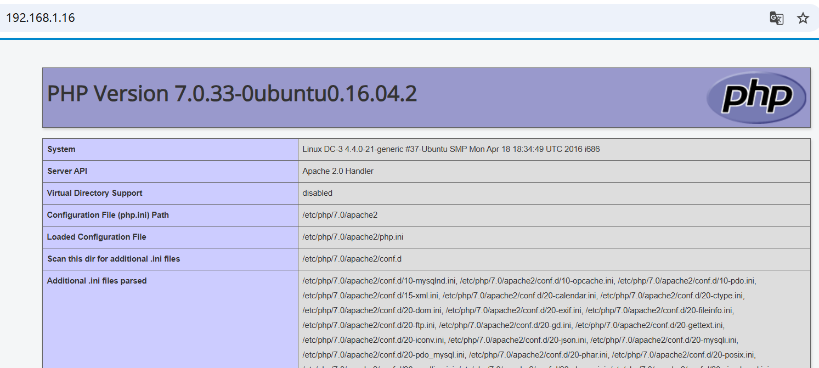This screenshot has height=368, width=819.
Task: Select the Configuration File (php.ini) Path label
Action: coord(108,215)
